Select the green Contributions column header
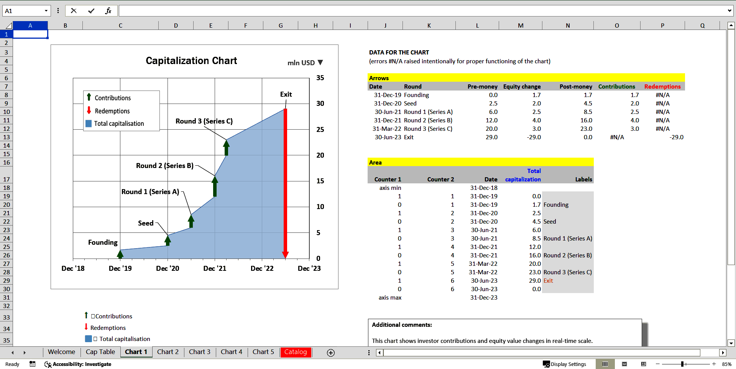 point(617,86)
